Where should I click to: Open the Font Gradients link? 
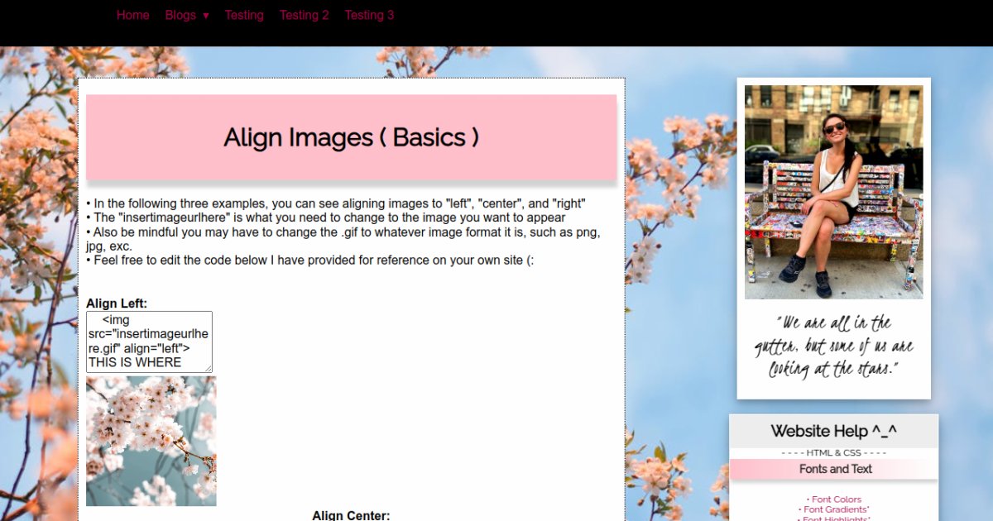pos(836,510)
